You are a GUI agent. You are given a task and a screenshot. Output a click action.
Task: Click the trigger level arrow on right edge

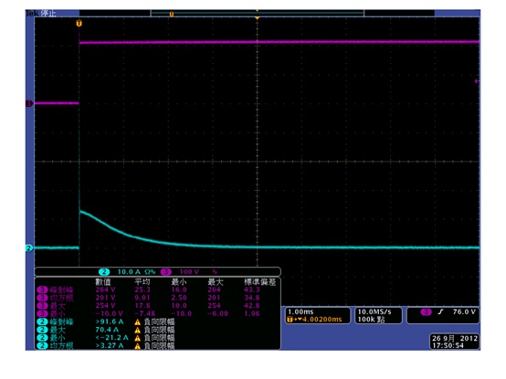click(477, 81)
